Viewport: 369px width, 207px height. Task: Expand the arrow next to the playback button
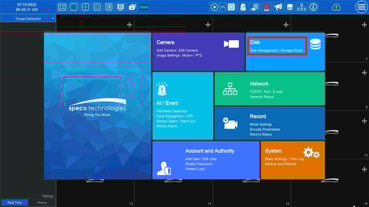[223, 7]
